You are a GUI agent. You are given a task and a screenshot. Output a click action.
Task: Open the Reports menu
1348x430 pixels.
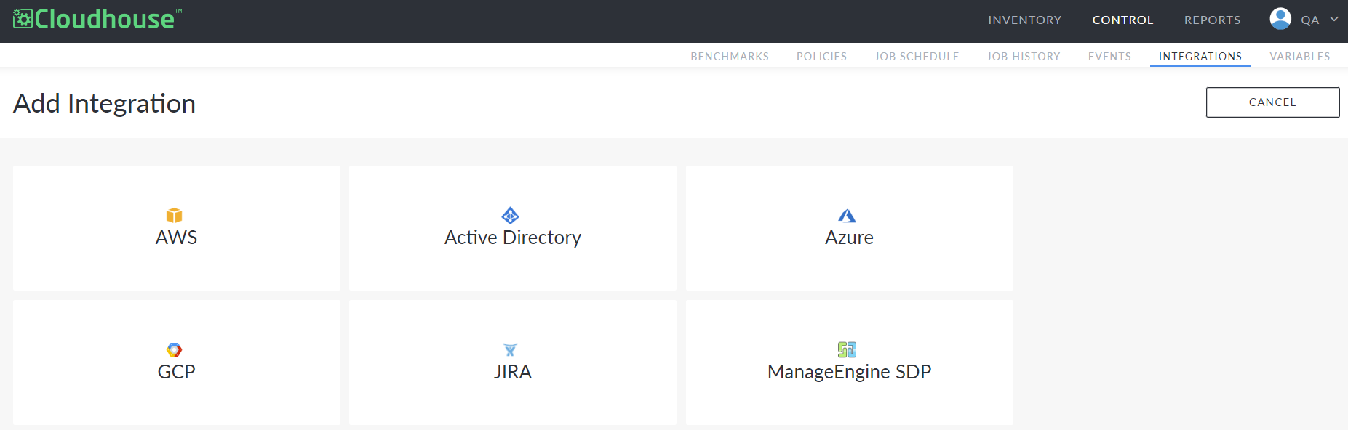click(x=1212, y=20)
